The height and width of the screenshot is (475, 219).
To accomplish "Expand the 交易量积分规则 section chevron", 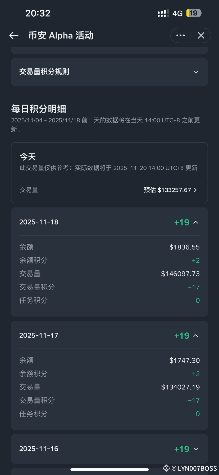I will [x=196, y=72].
